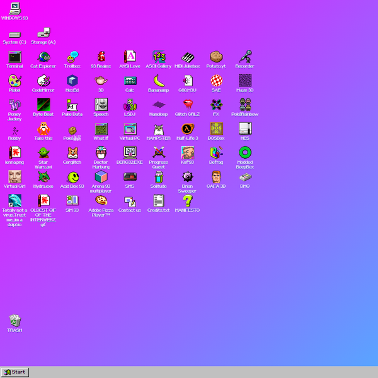378x378 pixels.
Task: Select the Brian Sweeper mine icon
Action: [187, 177]
